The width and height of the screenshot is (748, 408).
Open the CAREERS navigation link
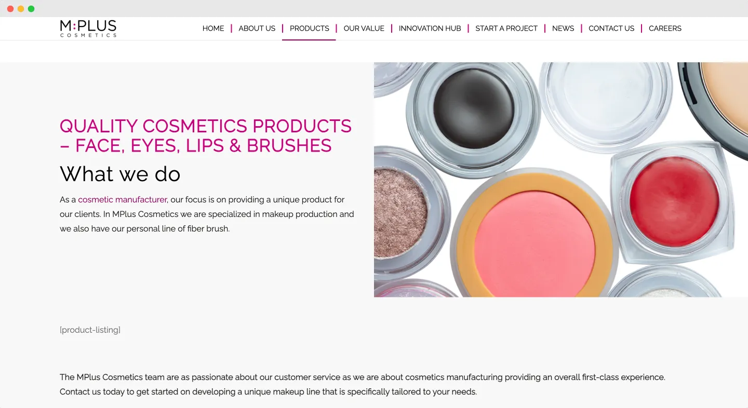pos(665,29)
